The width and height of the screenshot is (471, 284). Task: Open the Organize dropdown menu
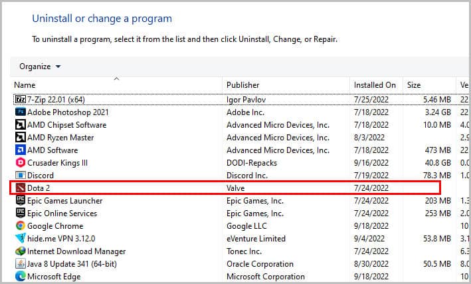(40, 67)
